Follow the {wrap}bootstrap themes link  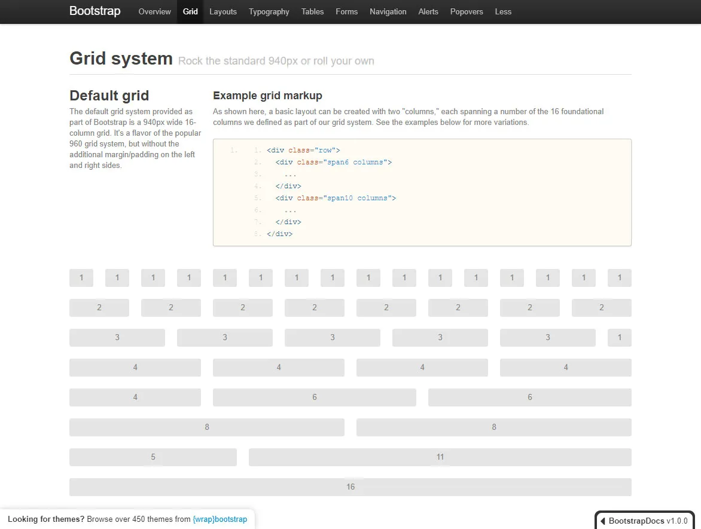pos(220,519)
